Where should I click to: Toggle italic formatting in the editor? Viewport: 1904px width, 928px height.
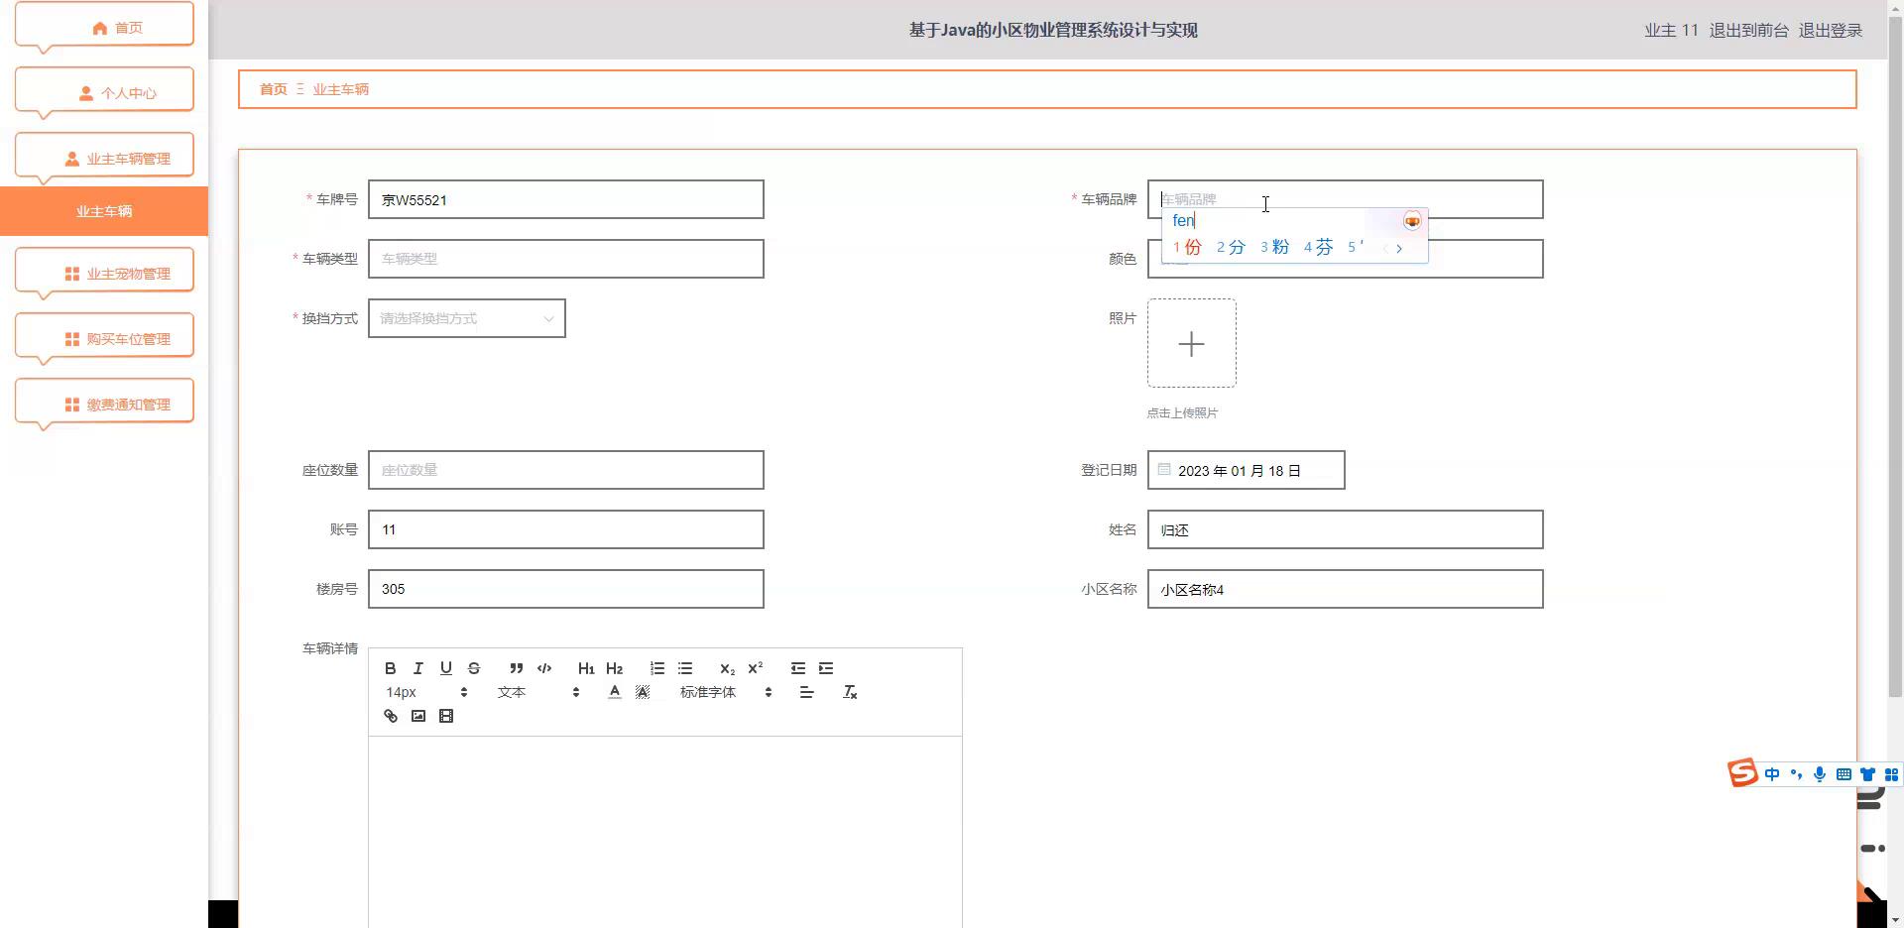[417, 668]
